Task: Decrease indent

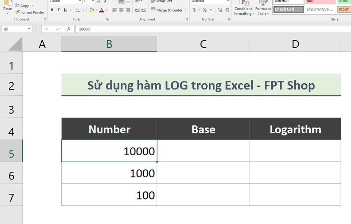Action: (137, 10)
